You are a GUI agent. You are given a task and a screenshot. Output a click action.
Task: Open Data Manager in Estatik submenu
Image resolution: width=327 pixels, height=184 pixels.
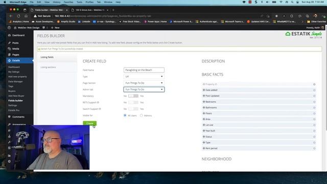pyautogui.click(x=15, y=82)
